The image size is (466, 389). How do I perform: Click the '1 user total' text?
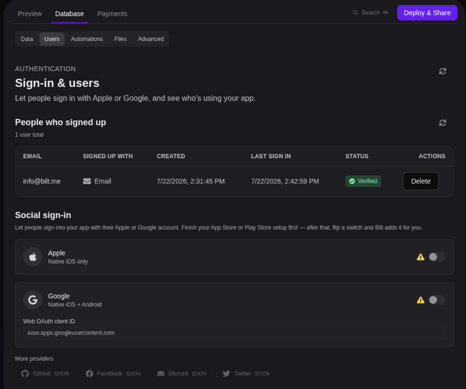tap(29, 135)
